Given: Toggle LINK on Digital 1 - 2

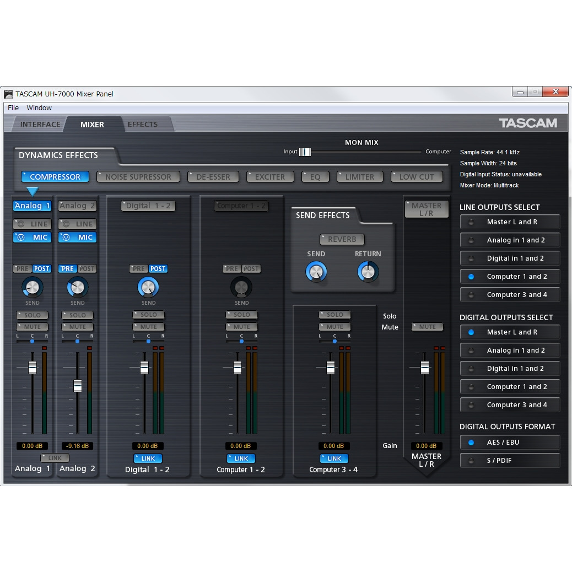Looking at the screenshot, I should (x=148, y=458).
